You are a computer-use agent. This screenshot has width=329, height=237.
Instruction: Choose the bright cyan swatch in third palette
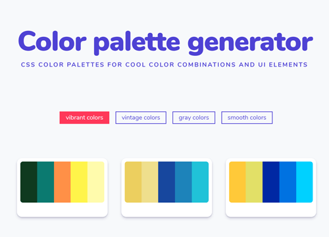[305, 182]
